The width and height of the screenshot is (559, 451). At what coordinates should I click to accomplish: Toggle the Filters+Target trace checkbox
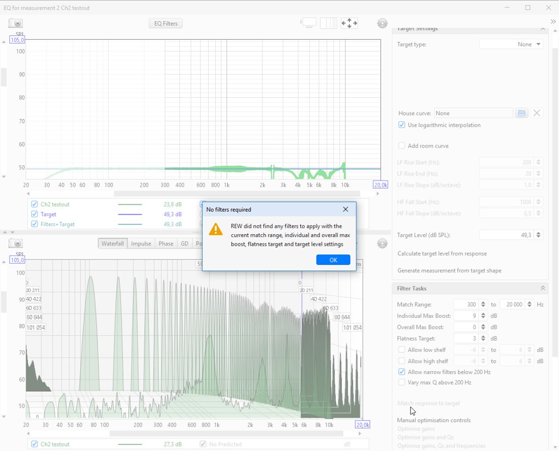pyautogui.click(x=34, y=224)
